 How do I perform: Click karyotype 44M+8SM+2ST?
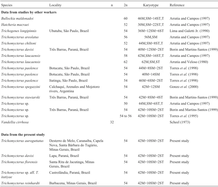pyautogui.click(x=151, y=68)
